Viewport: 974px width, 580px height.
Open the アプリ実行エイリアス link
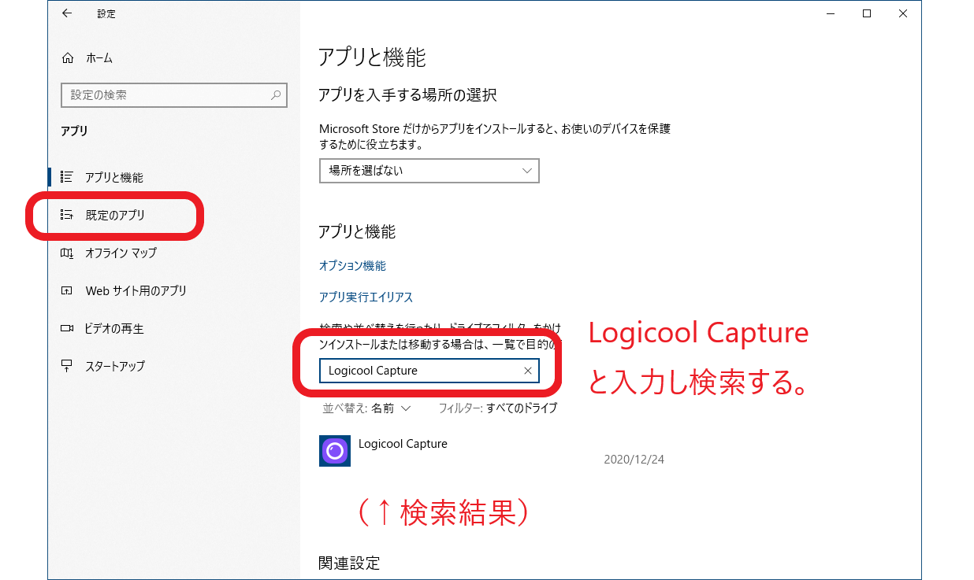366,297
